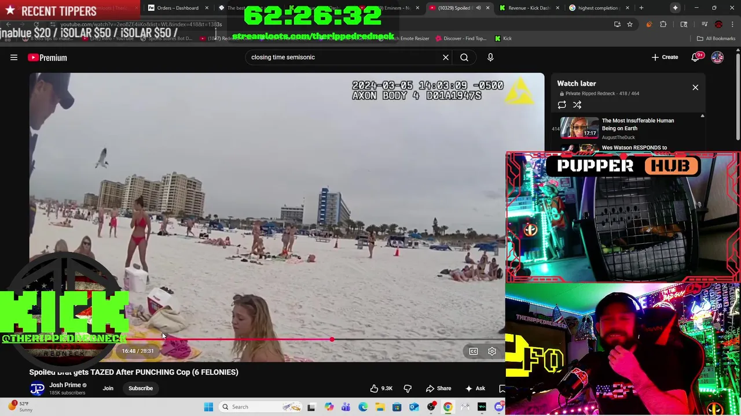Screen dimensions: 741x416
Task: Close the Orders – Dashboard tab
Action: (207, 8)
